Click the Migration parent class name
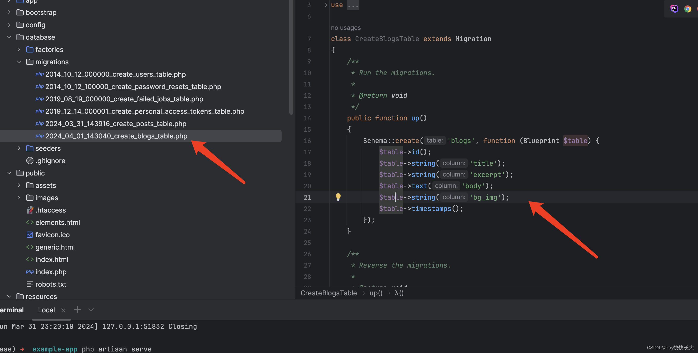The width and height of the screenshot is (698, 353). pos(473,39)
